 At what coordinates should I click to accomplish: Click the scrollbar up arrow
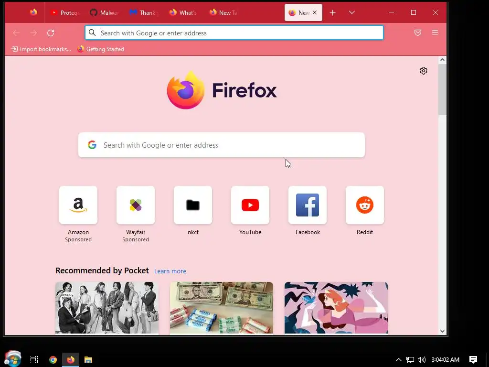click(x=442, y=60)
